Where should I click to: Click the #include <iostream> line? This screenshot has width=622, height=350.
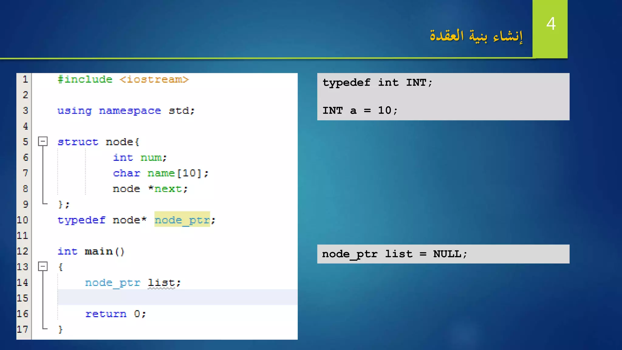pos(123,79)
